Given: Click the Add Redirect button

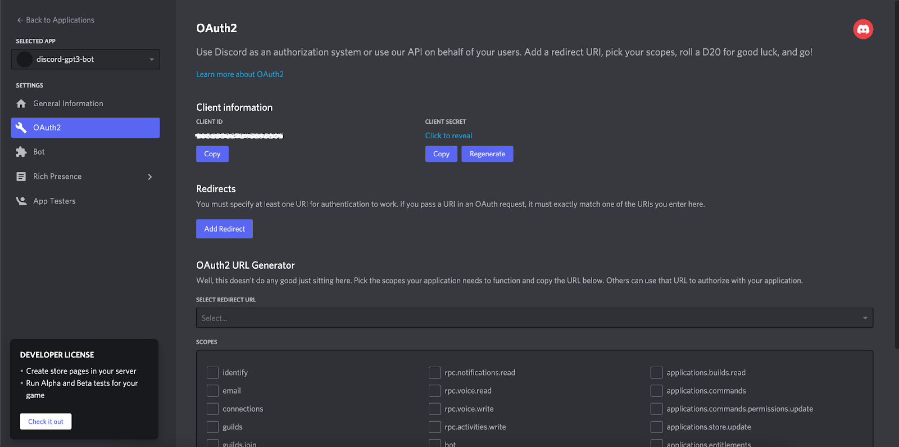Looking at the screenshot, I should [224, 229].
